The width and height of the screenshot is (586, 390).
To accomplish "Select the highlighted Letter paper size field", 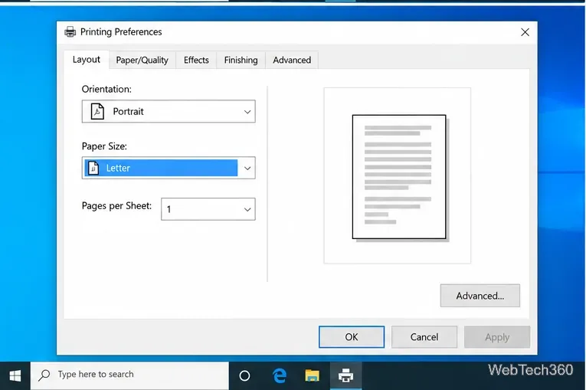I will (x=161, y=168).
